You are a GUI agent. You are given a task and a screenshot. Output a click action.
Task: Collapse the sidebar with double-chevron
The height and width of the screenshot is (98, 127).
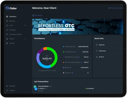[7, 90]
